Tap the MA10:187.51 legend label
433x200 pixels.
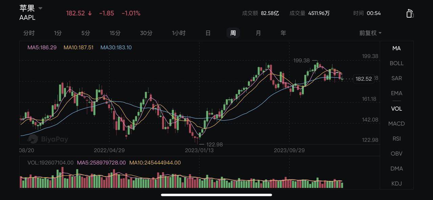[78, 47]
